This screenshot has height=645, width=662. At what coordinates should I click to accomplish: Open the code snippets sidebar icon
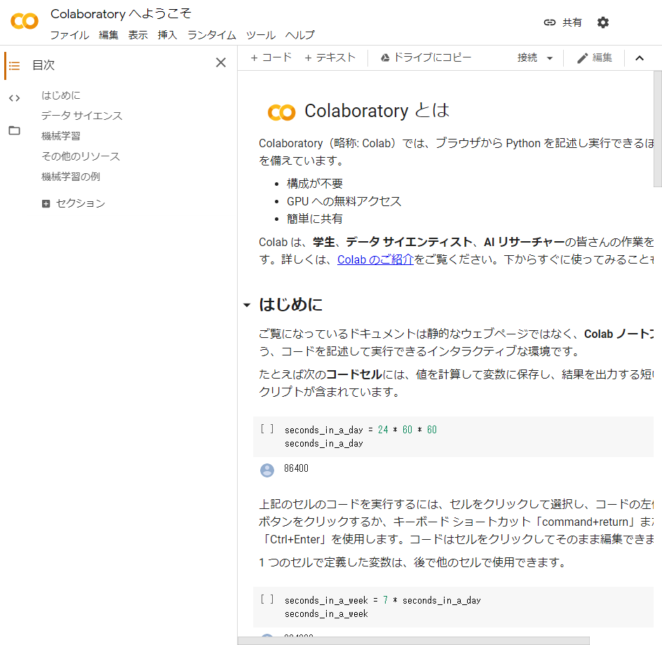click(x=14, y=98)
